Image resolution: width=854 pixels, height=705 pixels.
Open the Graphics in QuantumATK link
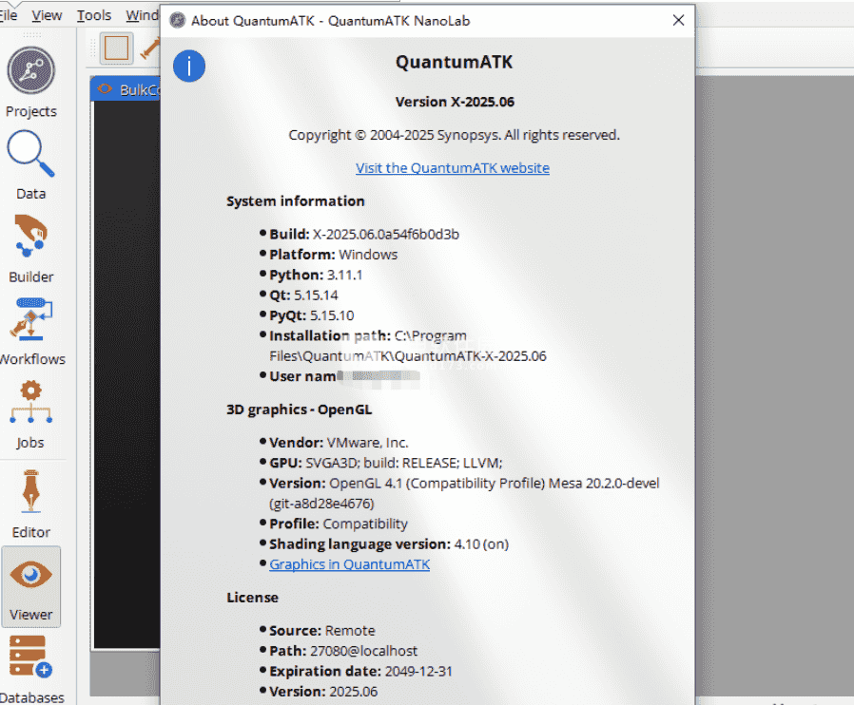coord(349,564)
